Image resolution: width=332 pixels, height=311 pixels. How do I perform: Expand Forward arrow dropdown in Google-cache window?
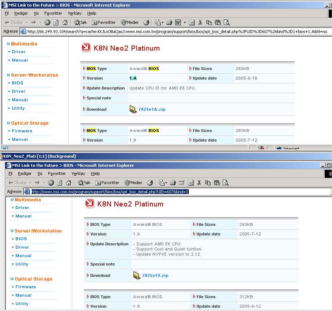tap(40, 22)
